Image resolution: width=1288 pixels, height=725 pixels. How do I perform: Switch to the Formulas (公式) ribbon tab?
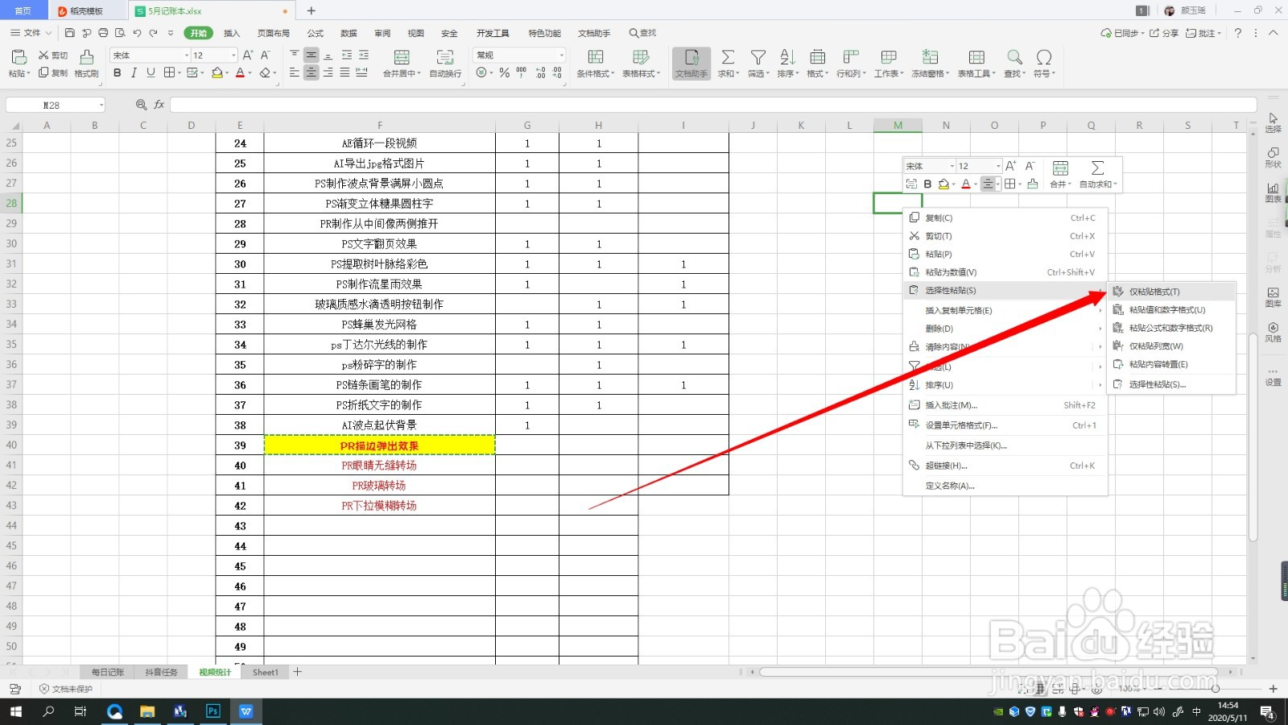click(x=316, y=33)
